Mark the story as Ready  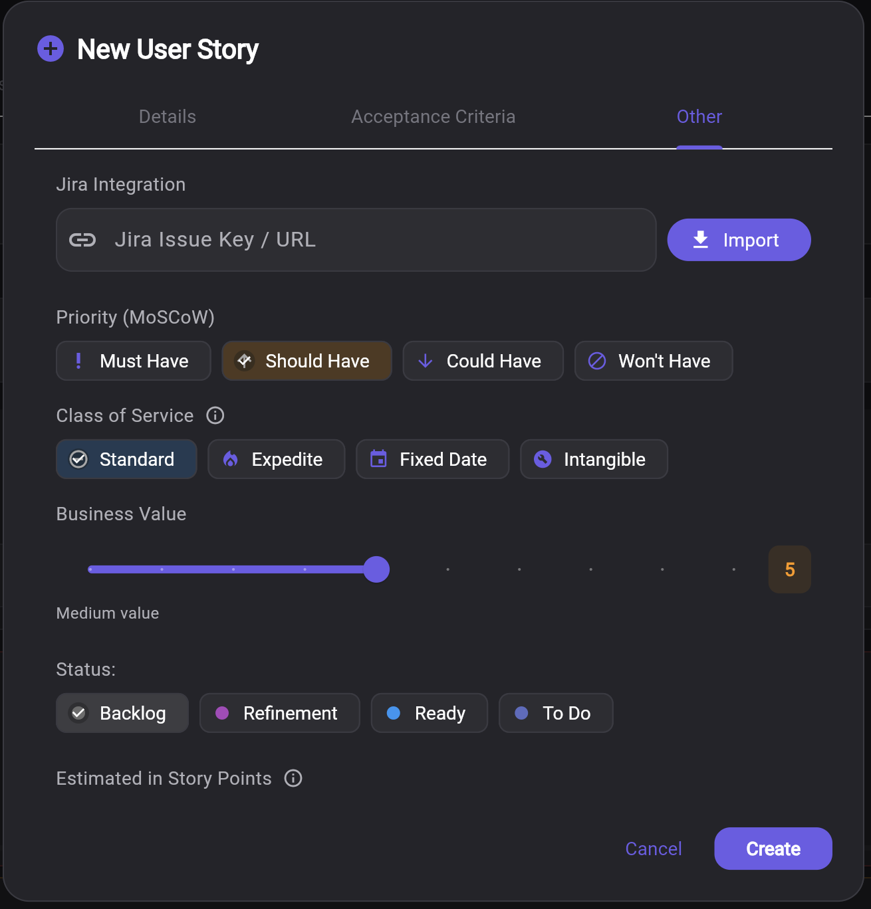(x=429, y=713)
